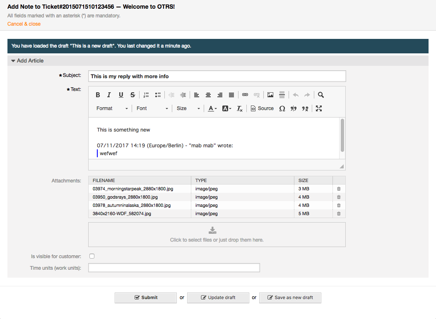436x319 pixels.
Task: Switch to Source view
Action: pos(262,108)
